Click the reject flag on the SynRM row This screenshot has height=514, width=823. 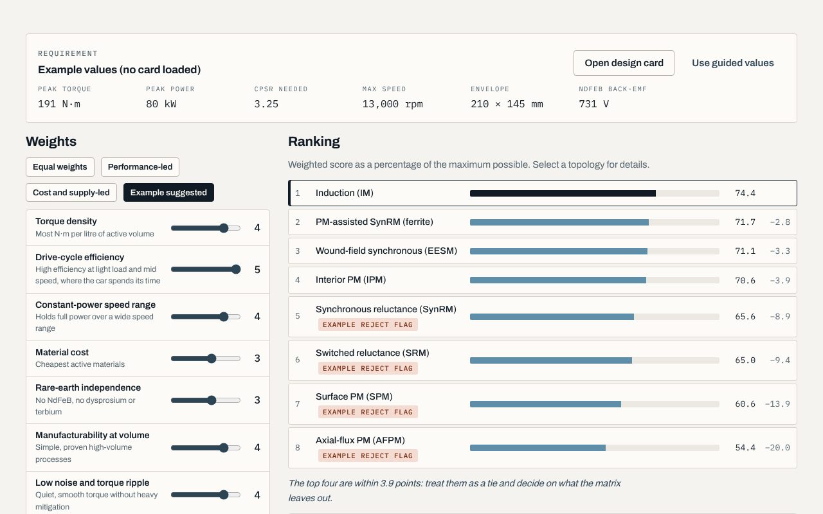(x=368, y=324)
